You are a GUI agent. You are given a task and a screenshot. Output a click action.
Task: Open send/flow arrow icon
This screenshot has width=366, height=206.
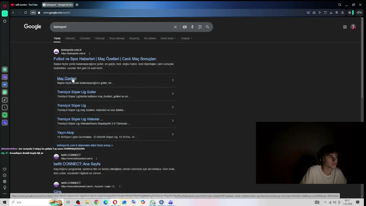point(320,13)
